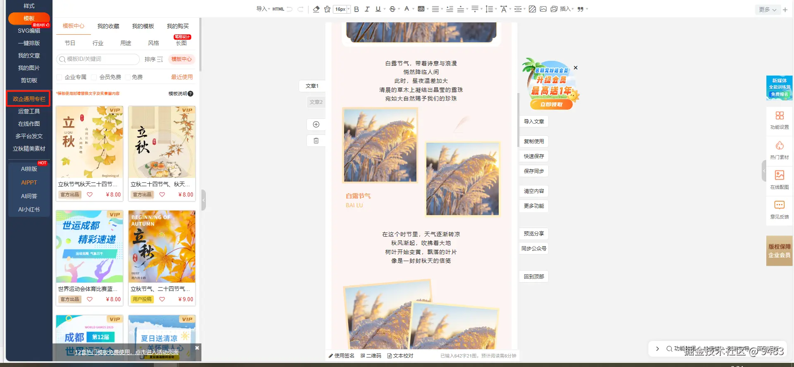Click the text background highlight icon
The image size is (794, 367).
point(421,9)
